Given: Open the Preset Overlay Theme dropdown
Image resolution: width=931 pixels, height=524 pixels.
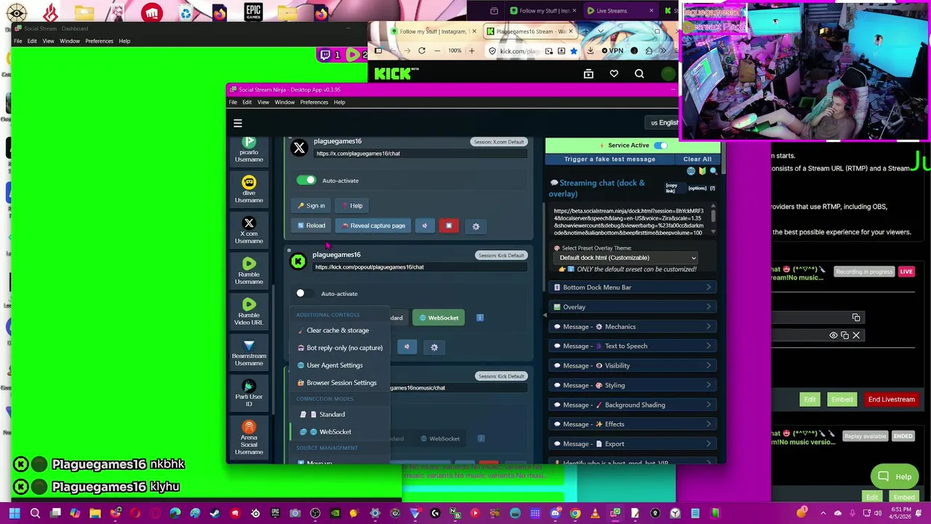Looking at the screenshot, I should tap(627, 258).
